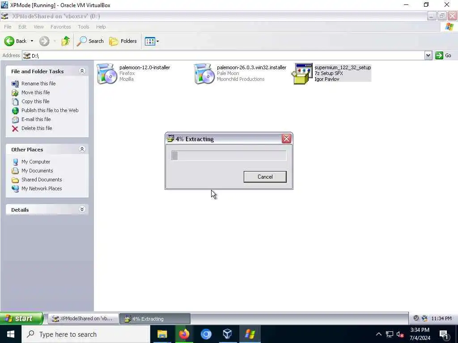This screenshot has height=343, width=458.
Task: Open the View menu
Action: tap(38, 27)
